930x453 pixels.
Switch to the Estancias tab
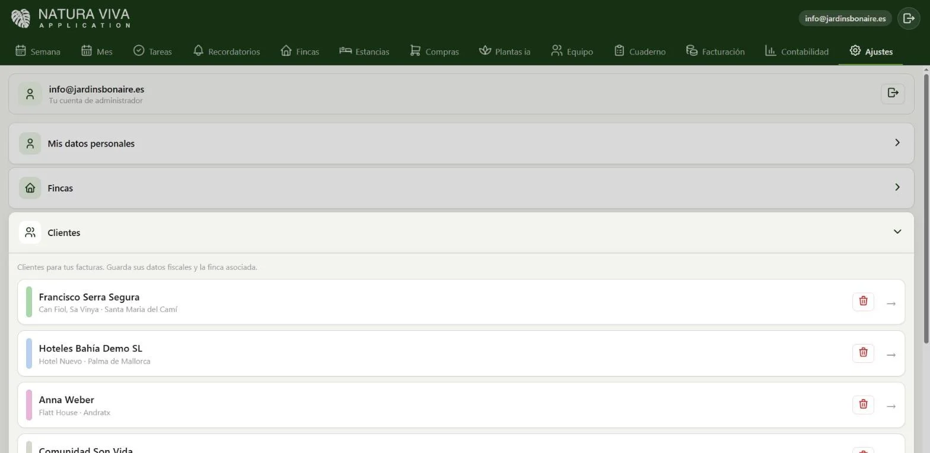tap(364, 52)
